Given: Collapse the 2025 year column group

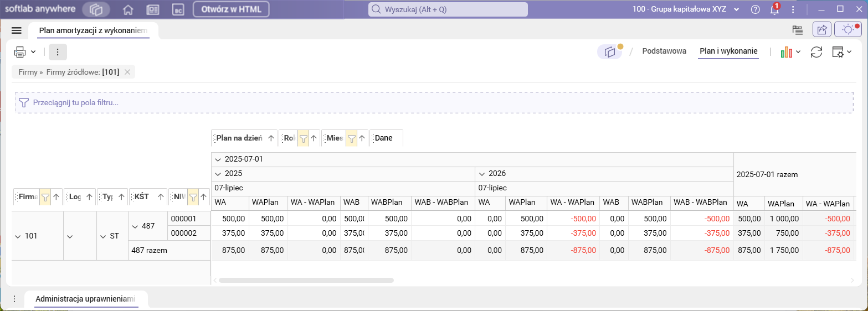Looking at the screenshot, I should 218,174.
